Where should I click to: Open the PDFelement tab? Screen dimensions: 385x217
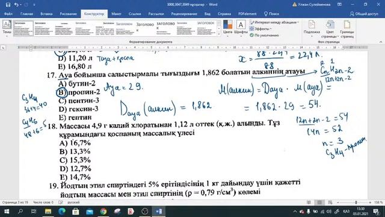247,14
